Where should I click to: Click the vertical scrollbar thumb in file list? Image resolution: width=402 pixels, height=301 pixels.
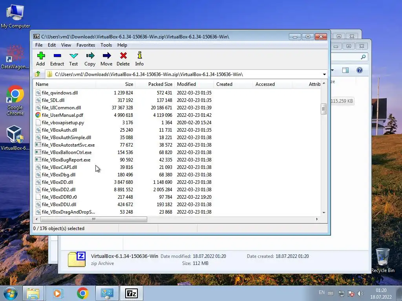(323, 109)
